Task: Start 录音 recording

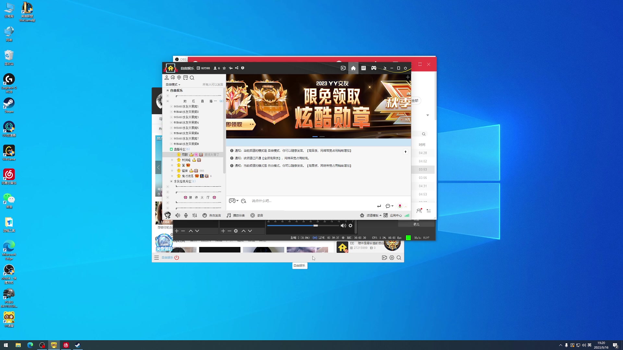Action: [x=257, y=215]
